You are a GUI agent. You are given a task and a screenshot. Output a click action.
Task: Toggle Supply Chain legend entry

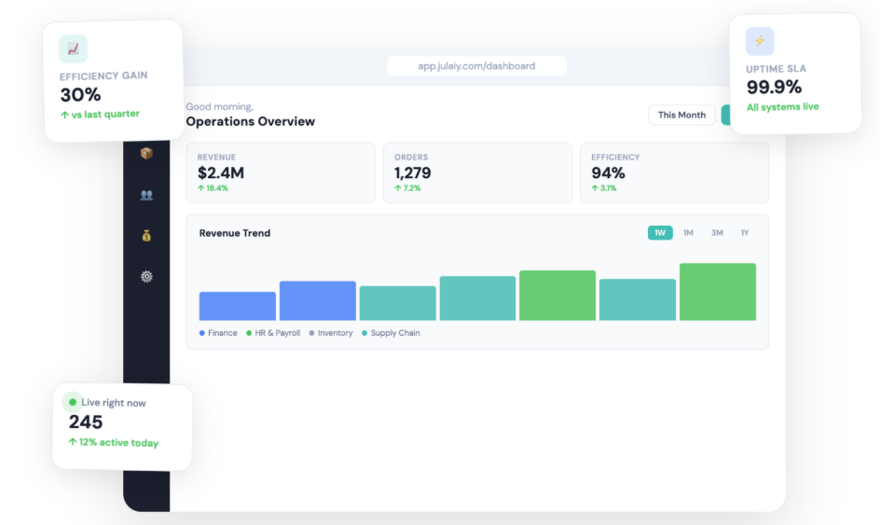391,333
